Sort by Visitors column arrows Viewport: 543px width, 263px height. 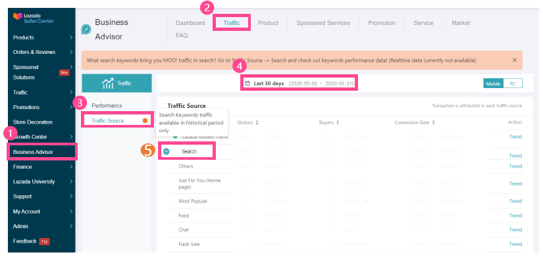click(x=257, y=122)
